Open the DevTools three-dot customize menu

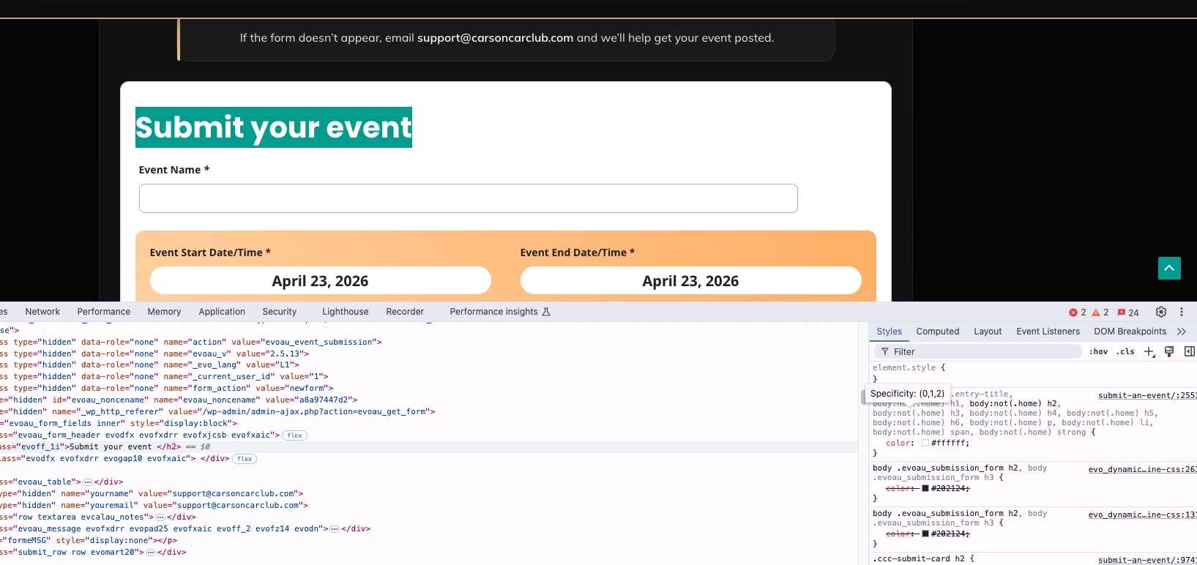(x=1181, y=312)
